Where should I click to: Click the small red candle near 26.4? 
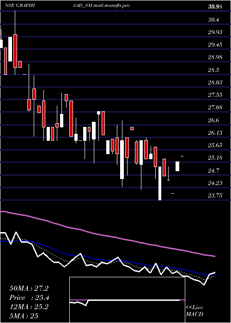point(132,129)
